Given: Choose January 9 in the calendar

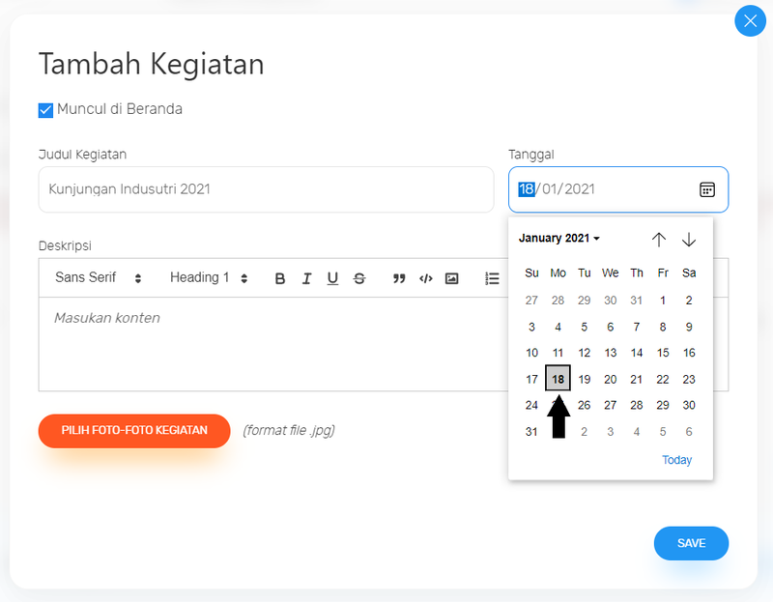Looking at the screenshot, I should pyautogui.click(x=689, y=327).
